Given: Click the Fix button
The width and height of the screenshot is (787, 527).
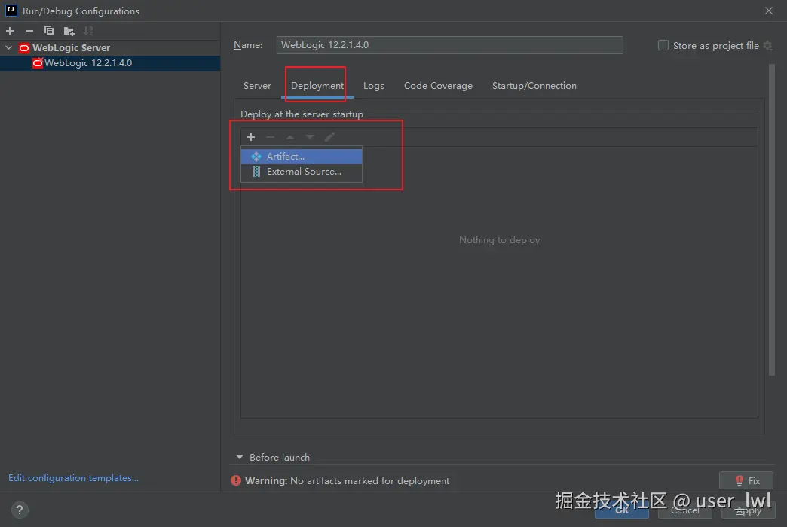Looking at the screenshot, I should coord(746,480).
